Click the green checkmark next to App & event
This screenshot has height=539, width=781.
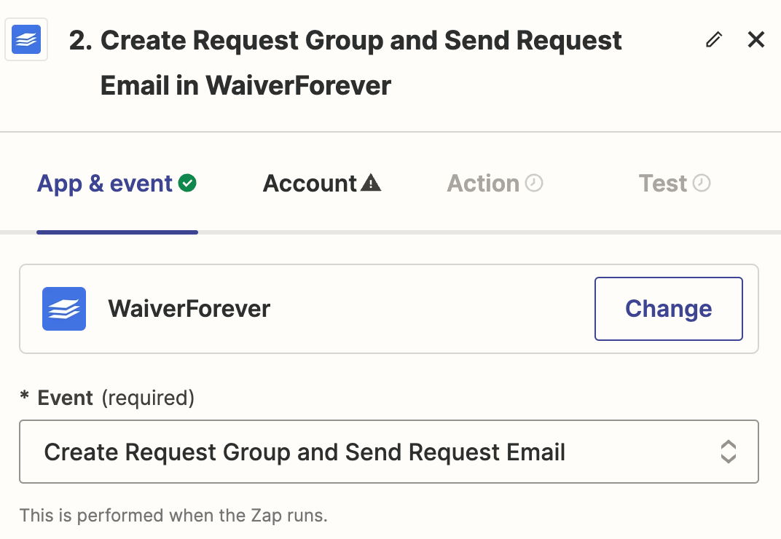pos(187,183)
